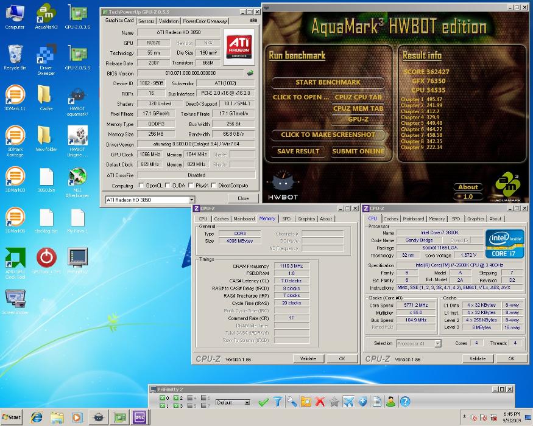Click the taskbar clock showing 6:45 PM
This screenshot has height=426, width=533.
[x=511, y=417]
